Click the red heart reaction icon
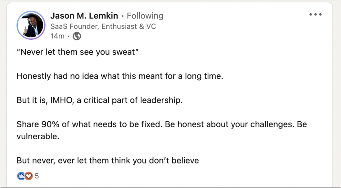This screenshot has height=188, width=341. tap(28, 176)
